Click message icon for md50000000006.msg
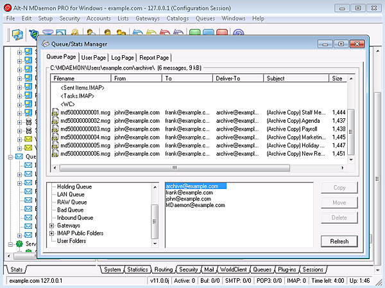385x288 pixels. coord(55,154)
